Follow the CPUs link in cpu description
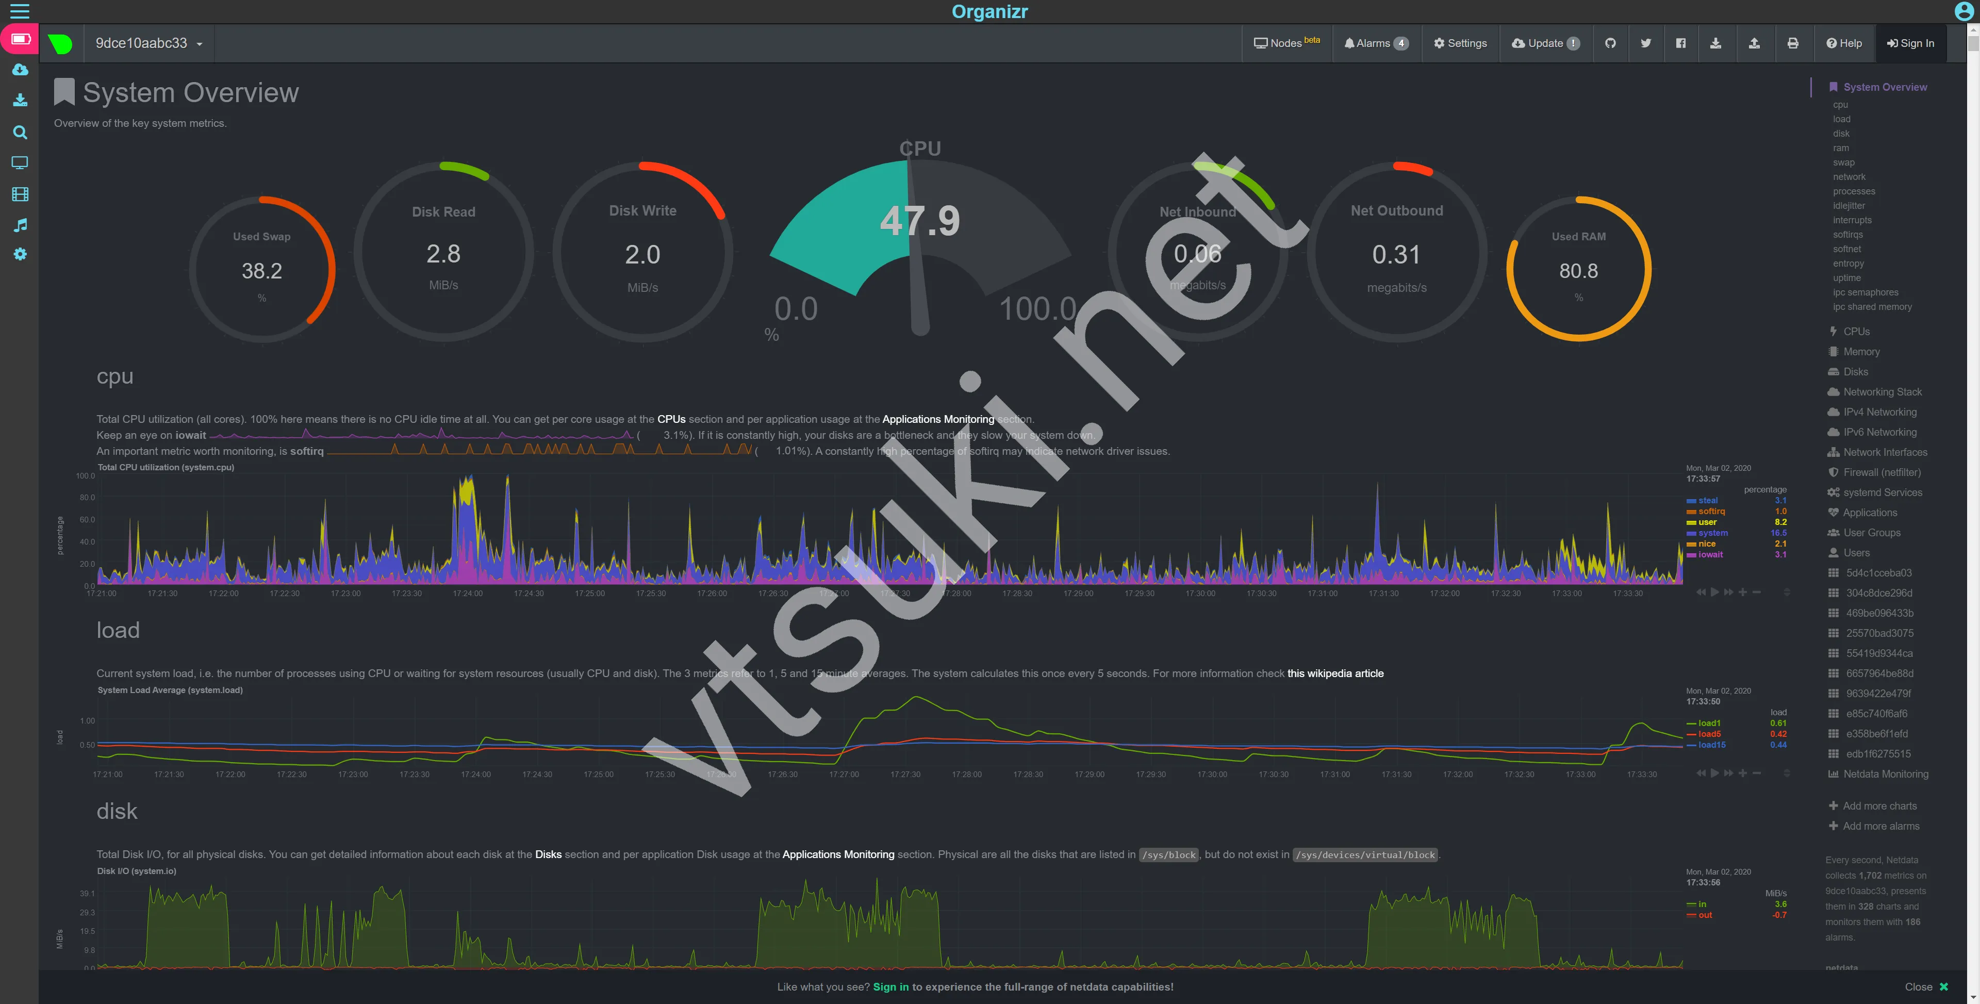The image size is (1980, 1004). (x=671, y=419)
